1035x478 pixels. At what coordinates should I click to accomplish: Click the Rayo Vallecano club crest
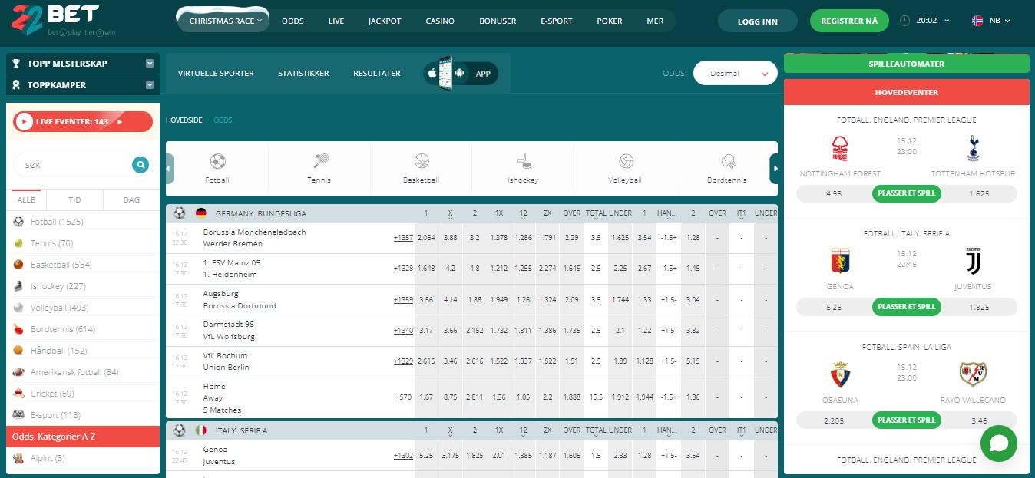(973, 374)
